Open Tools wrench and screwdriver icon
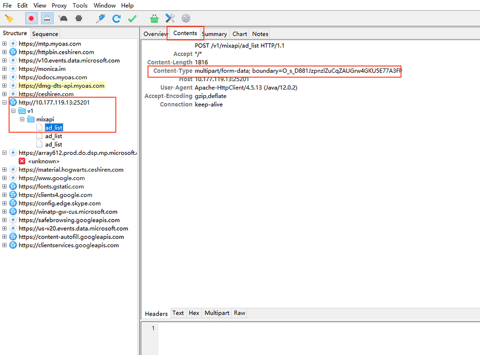The width and height of the screenshot is (480, 355). 170,18
